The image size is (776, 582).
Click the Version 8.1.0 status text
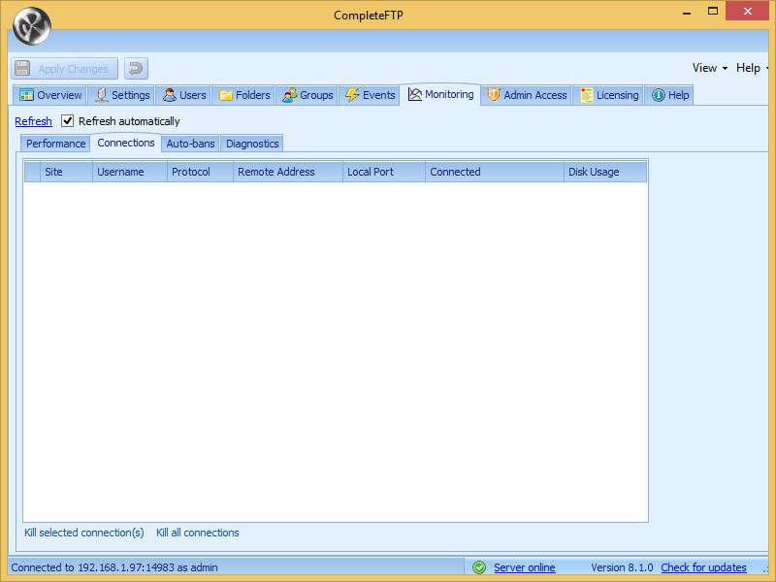tap(622, 567)
